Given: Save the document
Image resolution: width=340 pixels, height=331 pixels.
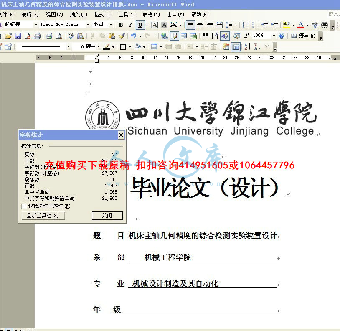Looking at the screenshot, I should tap(18, 36).
